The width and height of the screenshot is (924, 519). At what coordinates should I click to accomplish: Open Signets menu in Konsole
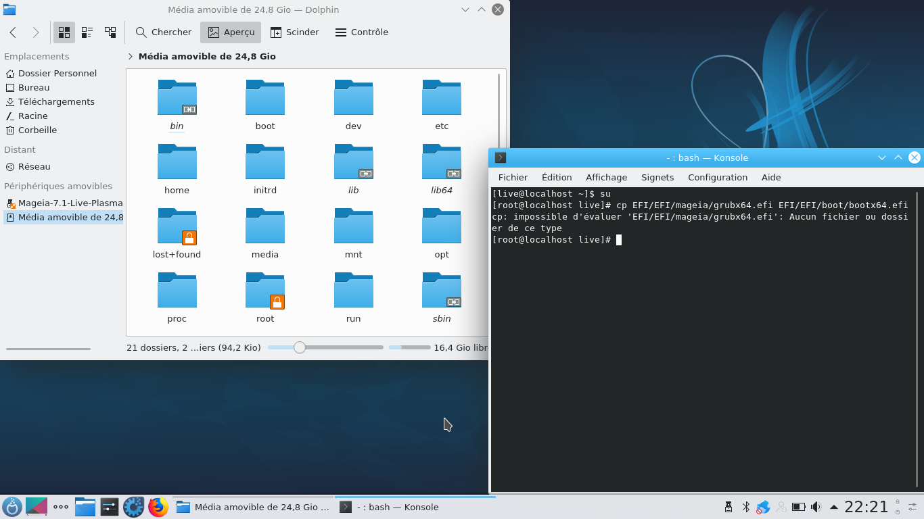coord(657,177)
